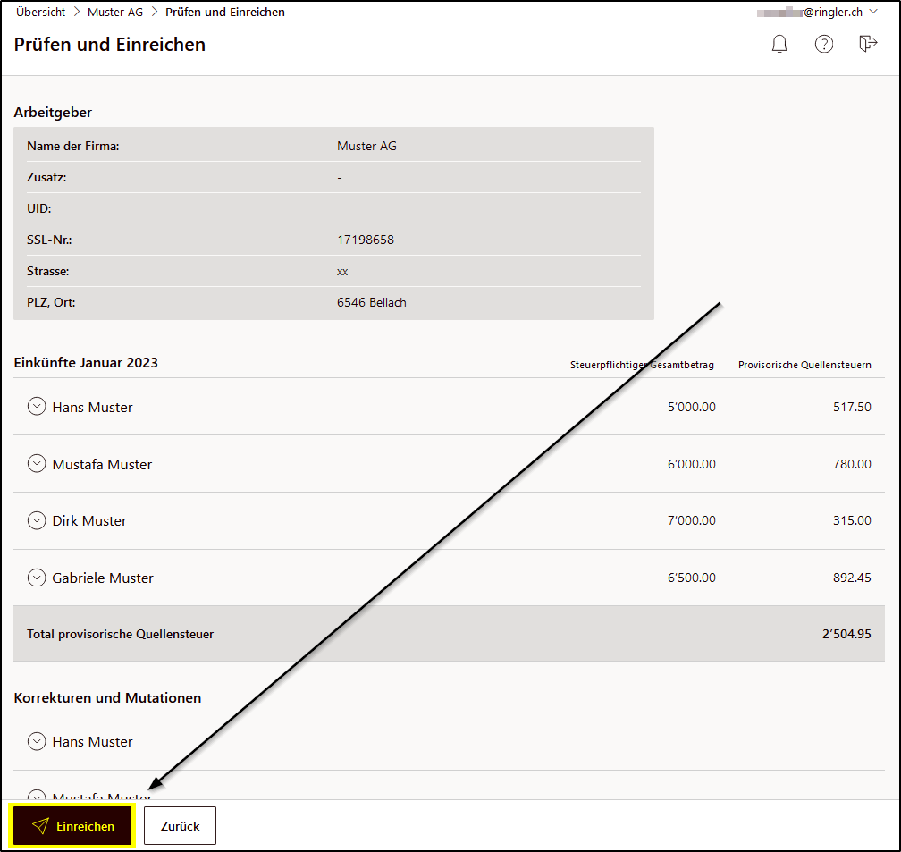Expand Hans Muster under Korrekturen und Mutationen
The height and width of the screenshot is (852, 901).
coord(37,741)
